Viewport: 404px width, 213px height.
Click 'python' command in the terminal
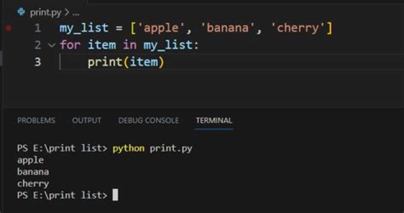click(x=128, y=149)
